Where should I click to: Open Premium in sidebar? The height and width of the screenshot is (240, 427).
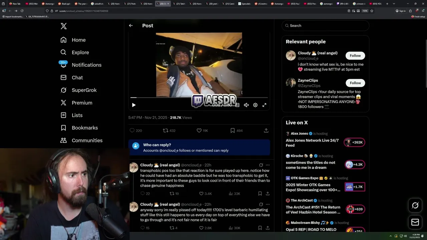(x=76, y=103)
